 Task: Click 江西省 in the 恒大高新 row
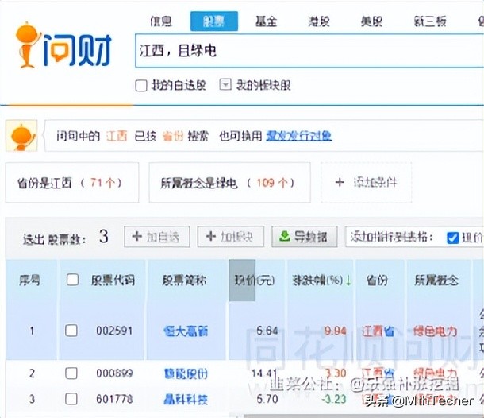[x=378, y=331]
